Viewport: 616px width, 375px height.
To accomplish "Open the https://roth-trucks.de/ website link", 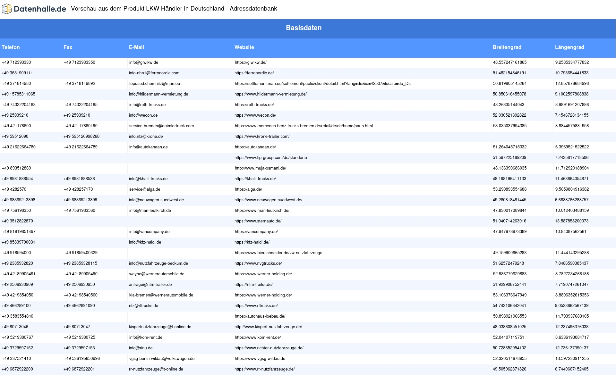I will 254,105.
